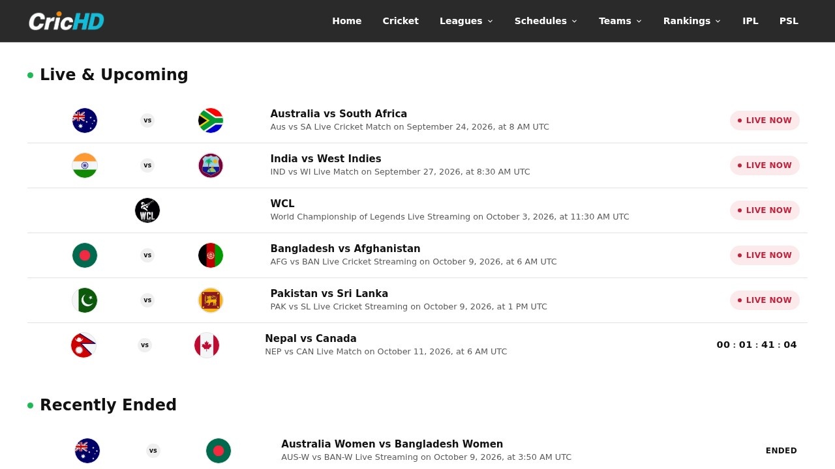Viewport: 835px width, 469px height.
Task: Click LIVE NOW for Pakistan vs Sri Lanka
Action: click(765, 300)
